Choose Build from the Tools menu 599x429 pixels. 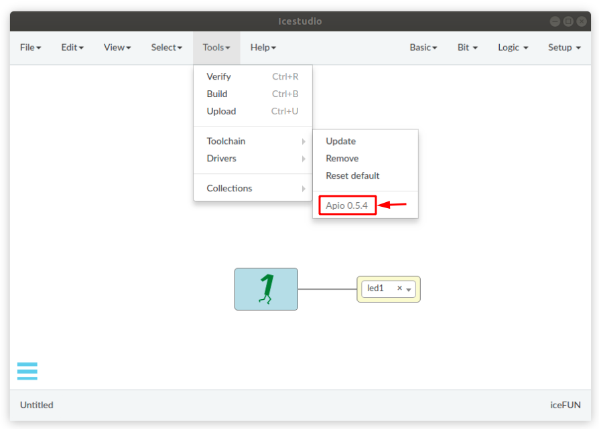(218, 94)
